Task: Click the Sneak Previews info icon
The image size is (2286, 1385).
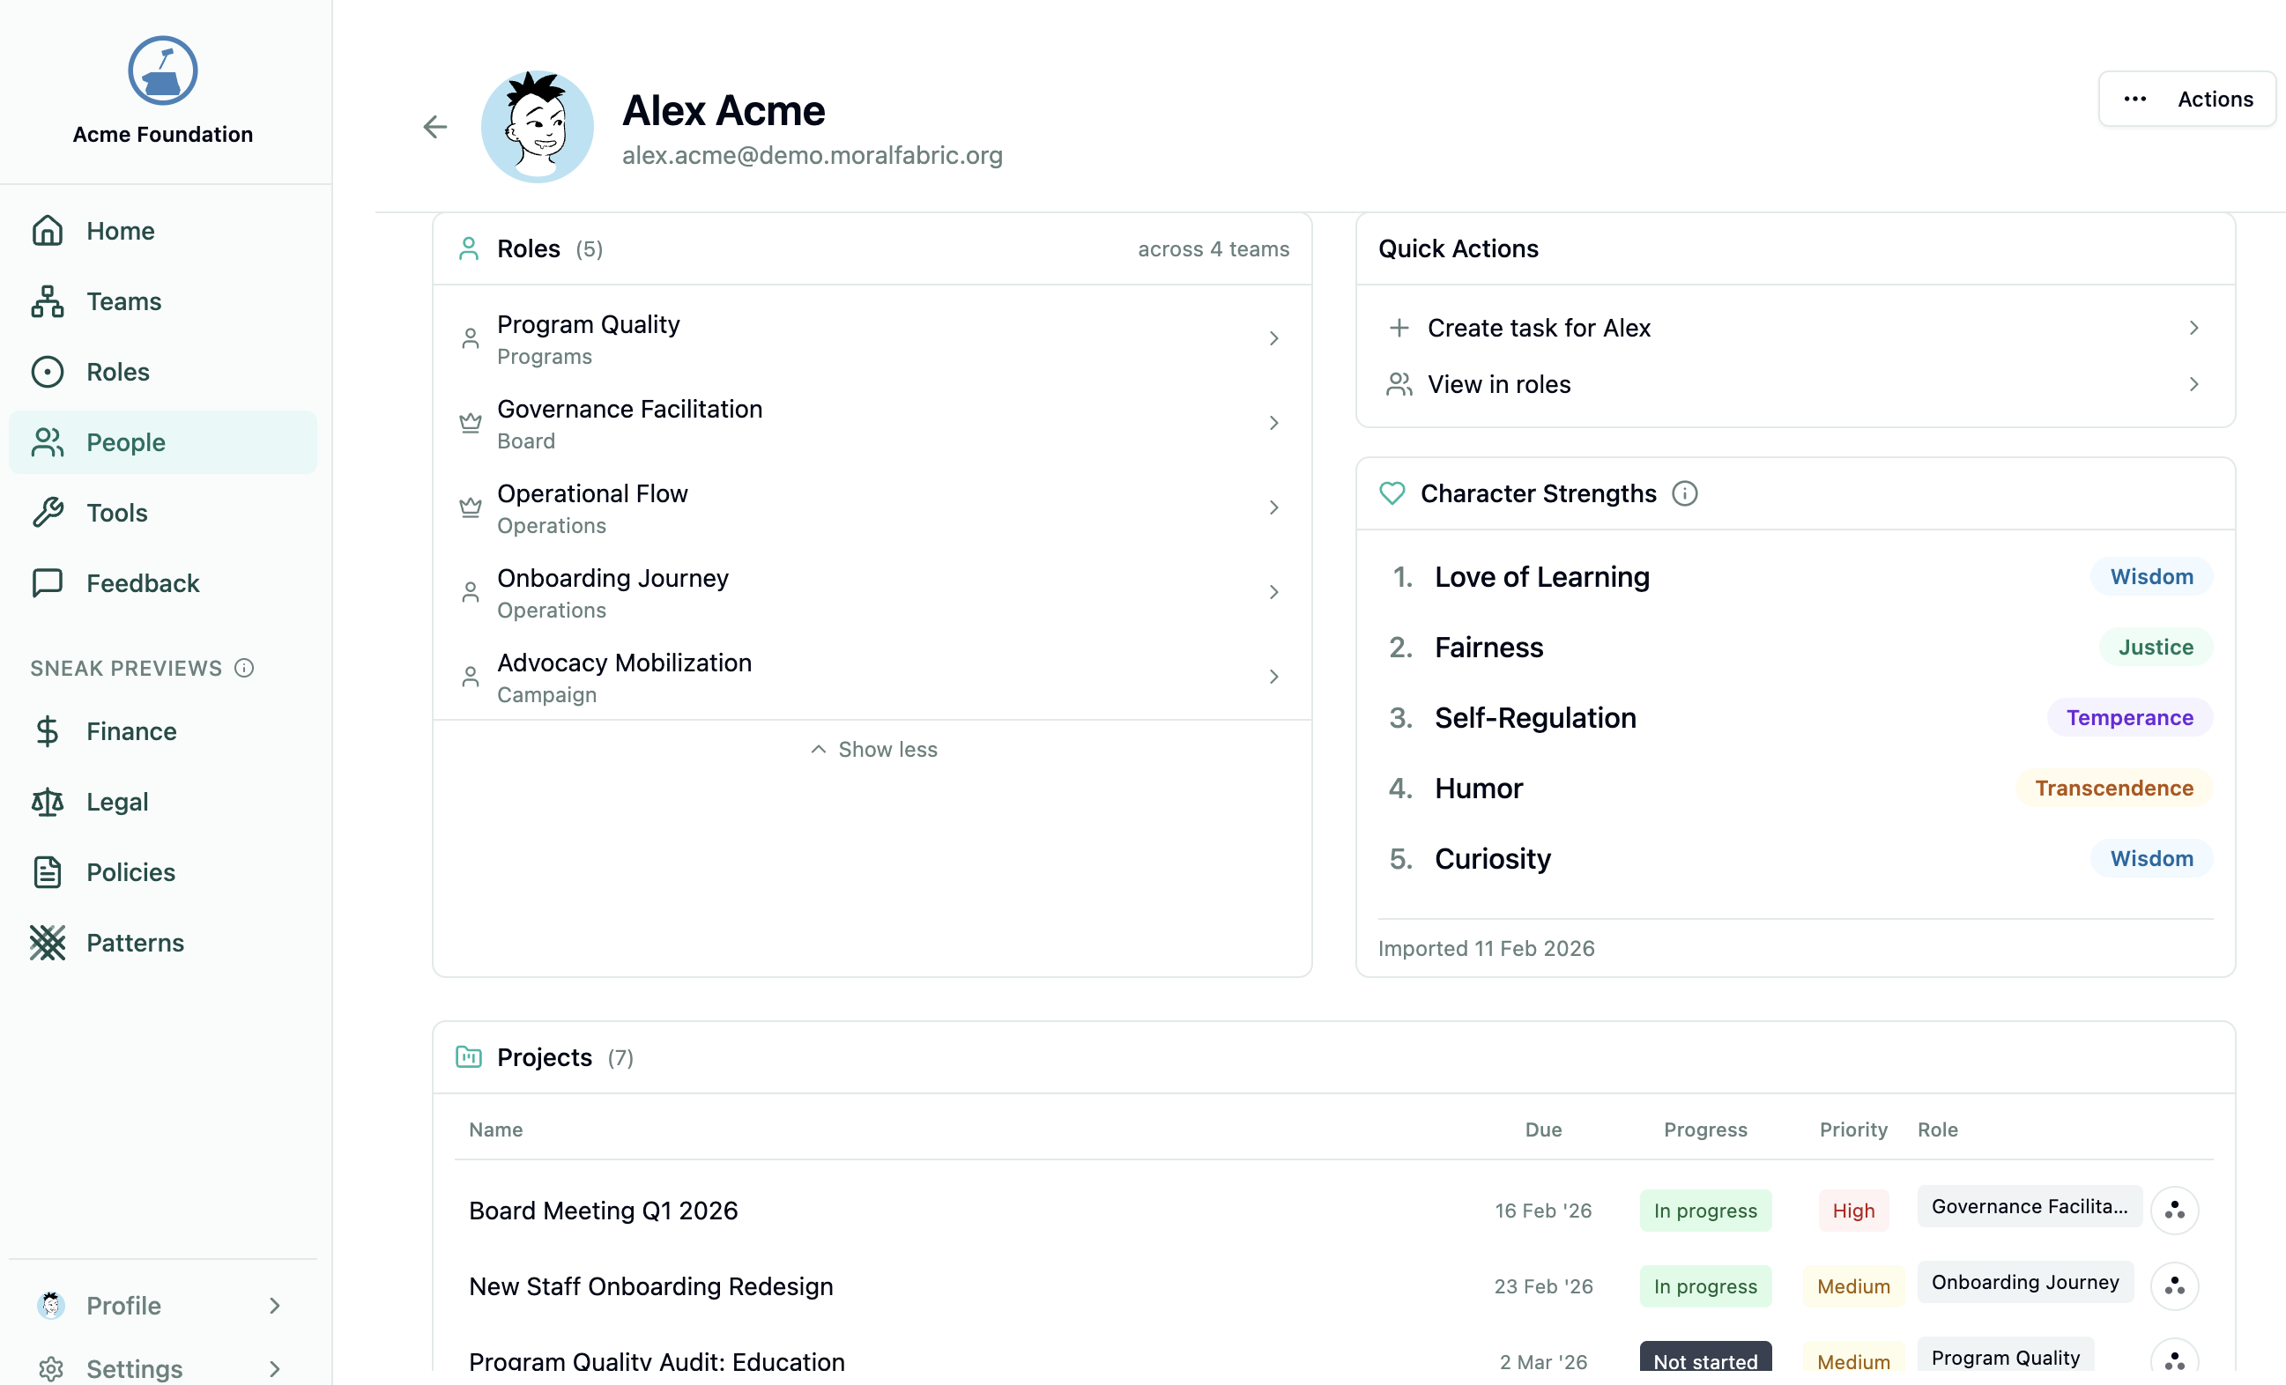Action: click(x=244, y=668)
